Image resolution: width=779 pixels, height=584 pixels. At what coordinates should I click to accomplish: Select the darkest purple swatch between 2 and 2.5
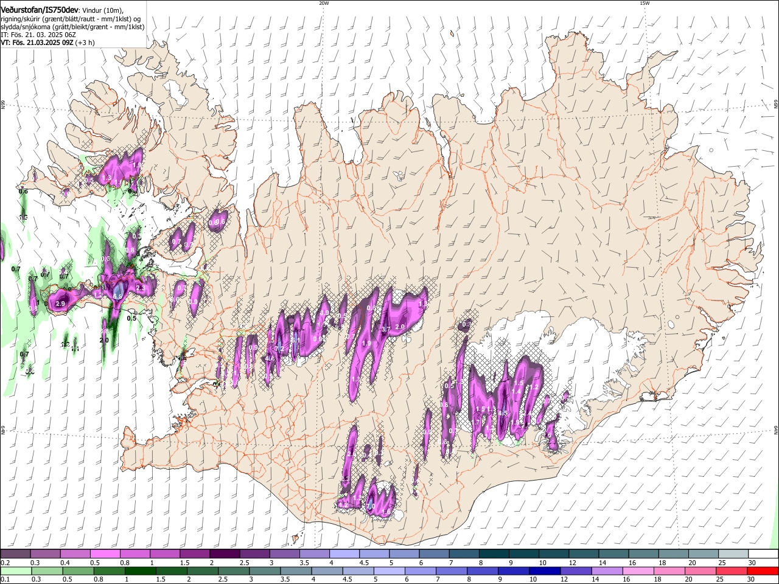coord(225,554)
